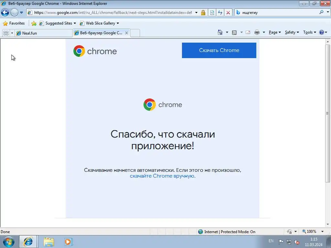Open the Web Slice Gallery dropdown
This screenshot has height=248, width=331.
[x=99, y=23]
